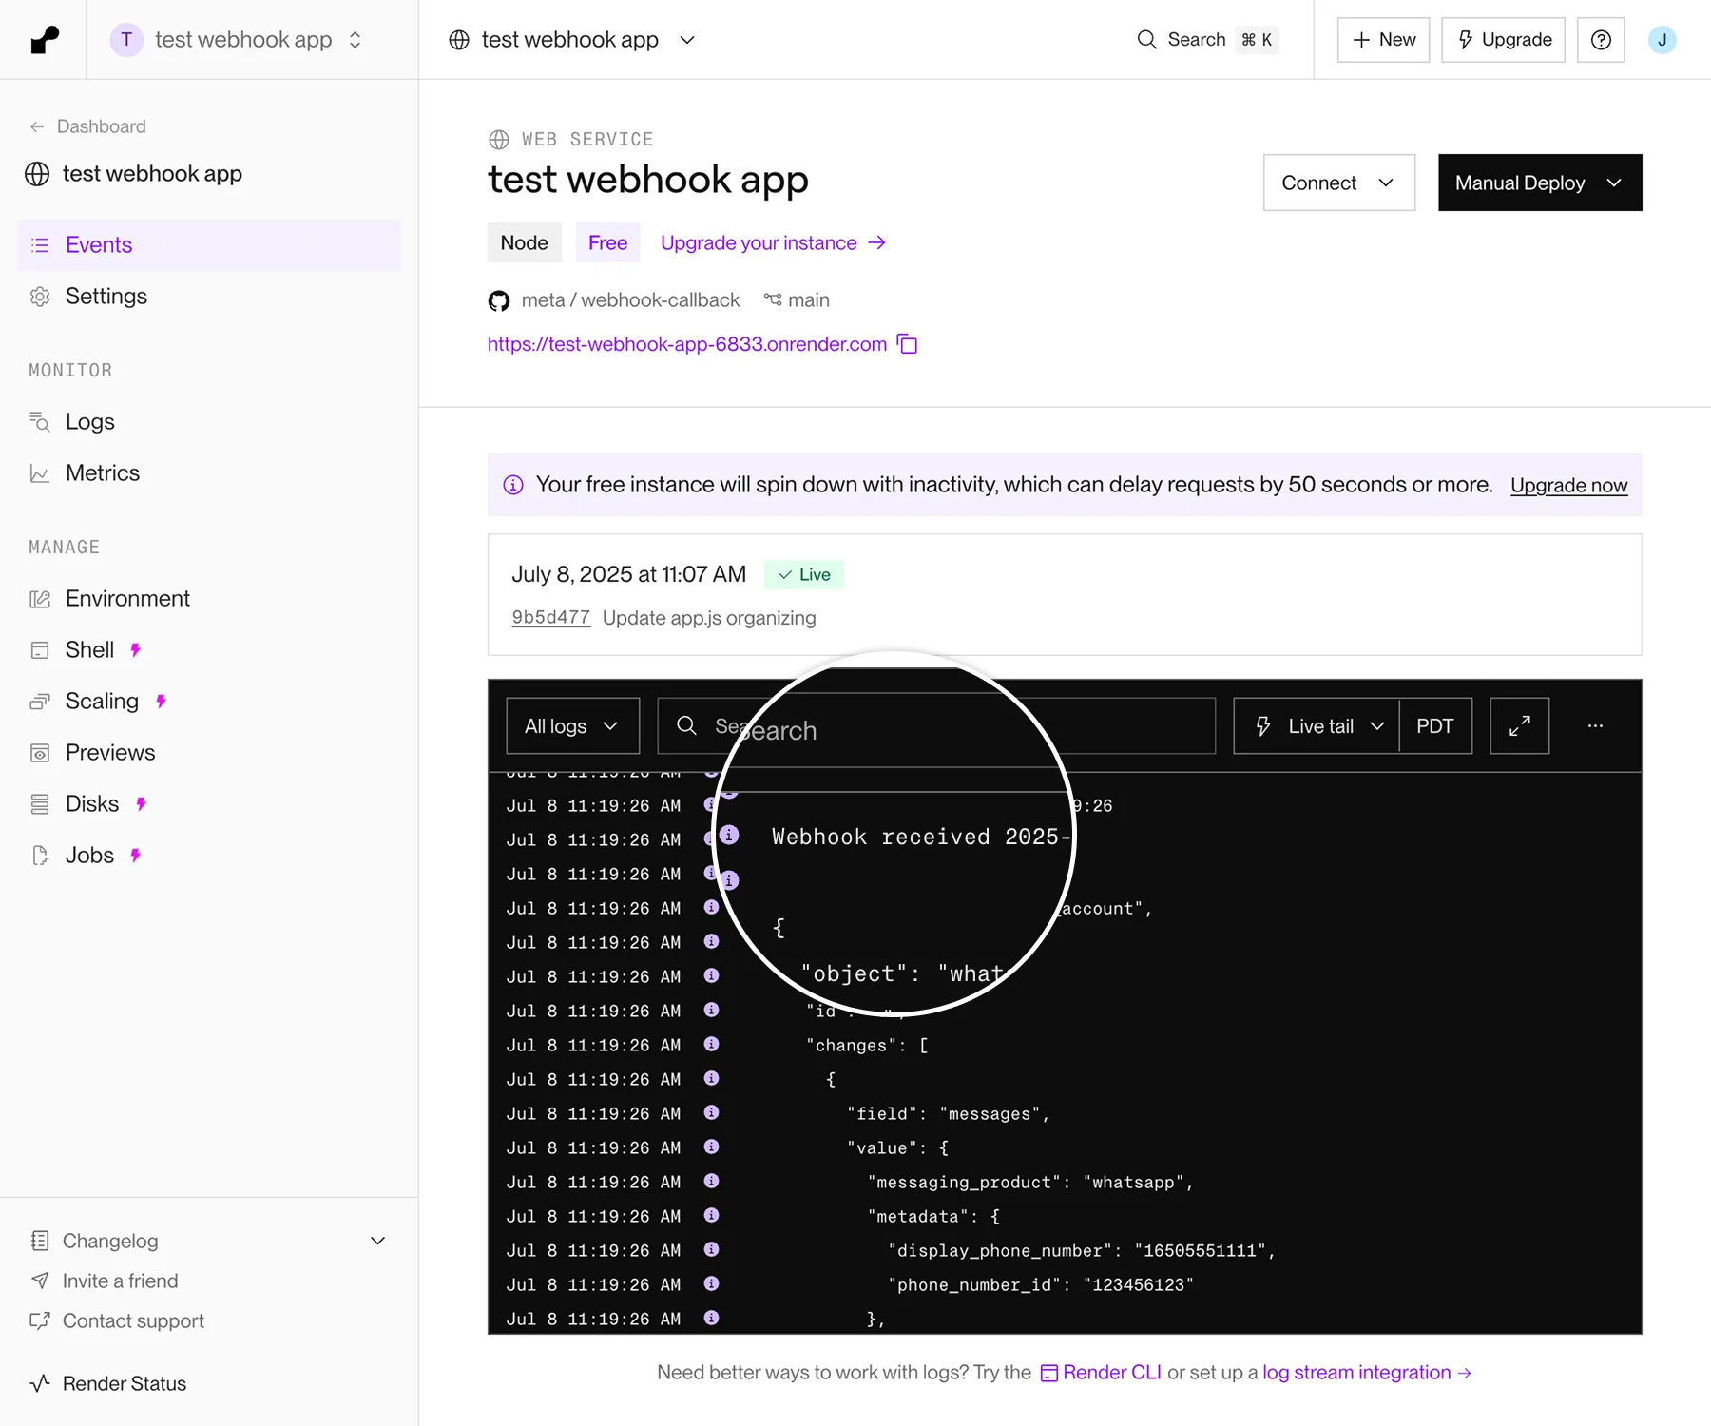Viewport: 1711px width, 1426px height.
Task: Open the logs more options ellipsis
Action: pyautogui.click(x=1595, y=726)
